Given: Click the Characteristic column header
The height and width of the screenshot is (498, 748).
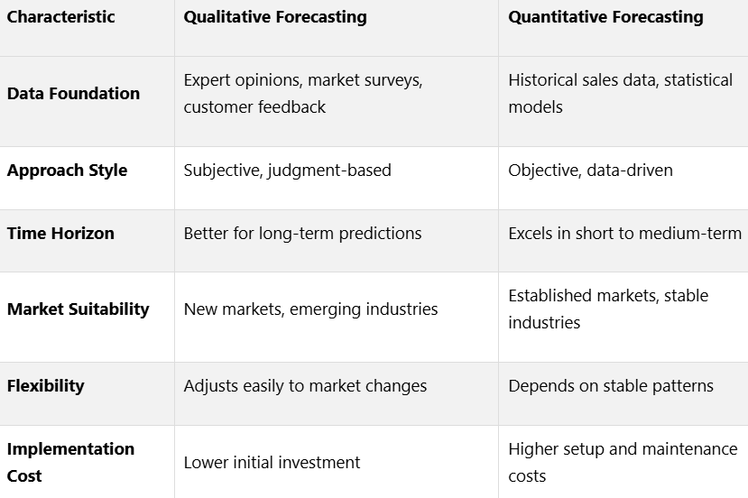Looking at the screenshot, I should point(60,17).
